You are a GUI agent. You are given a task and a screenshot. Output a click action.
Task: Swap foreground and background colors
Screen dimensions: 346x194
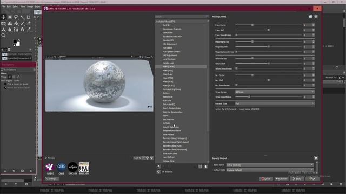[x=19, y=40]
